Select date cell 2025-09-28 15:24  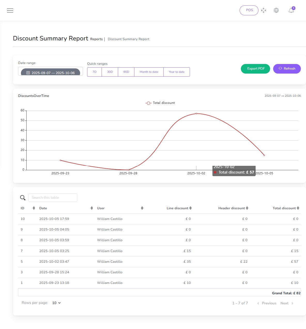54,272
